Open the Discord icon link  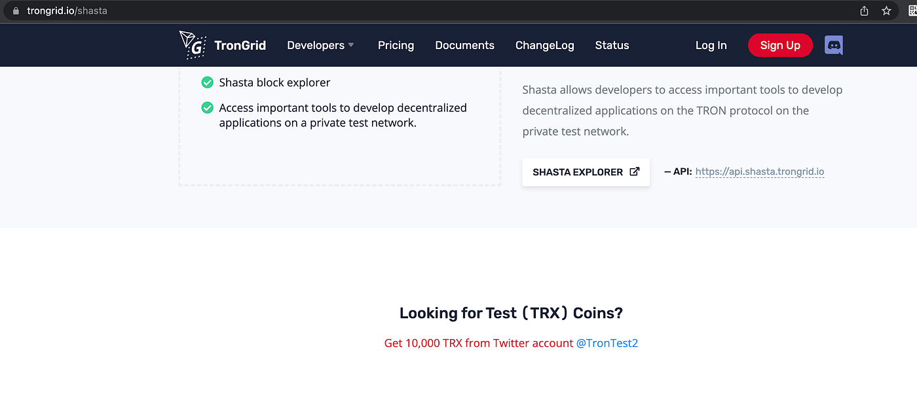(x=834, y=45)
